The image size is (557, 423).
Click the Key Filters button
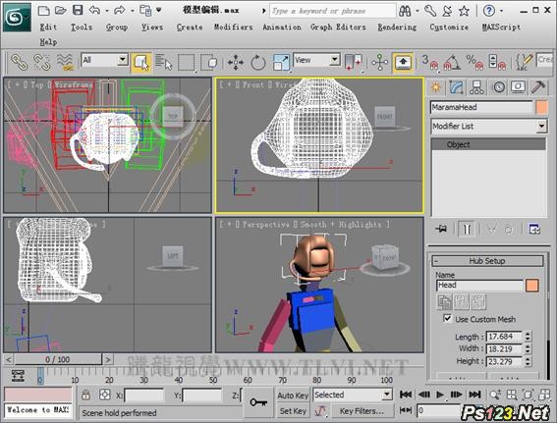click(x=362, y=411)
